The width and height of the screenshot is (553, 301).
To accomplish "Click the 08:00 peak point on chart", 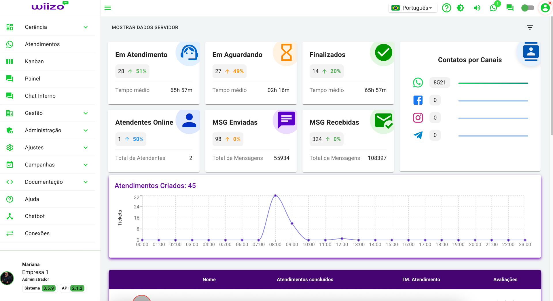I will [x=275, y=195].
